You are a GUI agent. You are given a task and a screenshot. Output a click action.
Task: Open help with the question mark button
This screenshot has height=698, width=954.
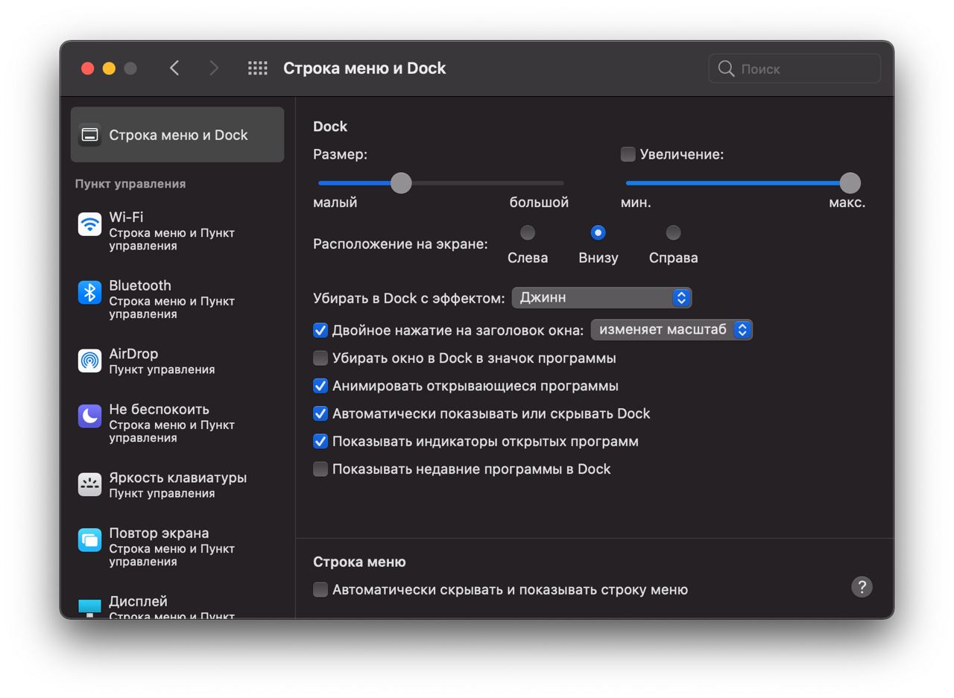click(862, 587)
